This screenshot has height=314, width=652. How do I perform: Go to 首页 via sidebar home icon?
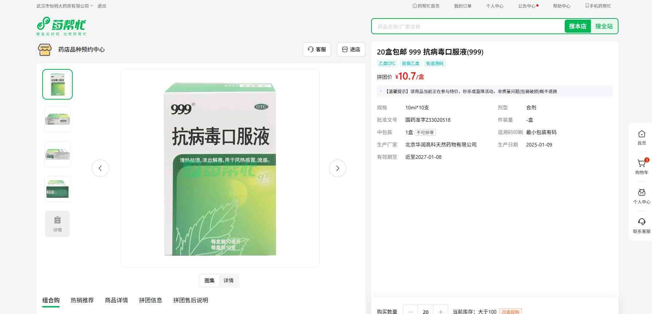(x=641, y=134)
